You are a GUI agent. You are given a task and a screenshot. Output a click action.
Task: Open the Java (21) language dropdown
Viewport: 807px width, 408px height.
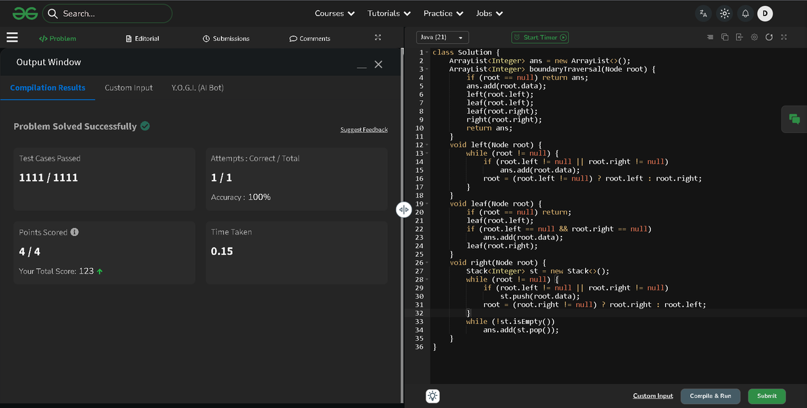click(x=443, y=38)
